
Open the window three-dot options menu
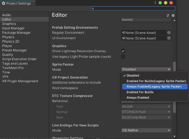[155, 3]
